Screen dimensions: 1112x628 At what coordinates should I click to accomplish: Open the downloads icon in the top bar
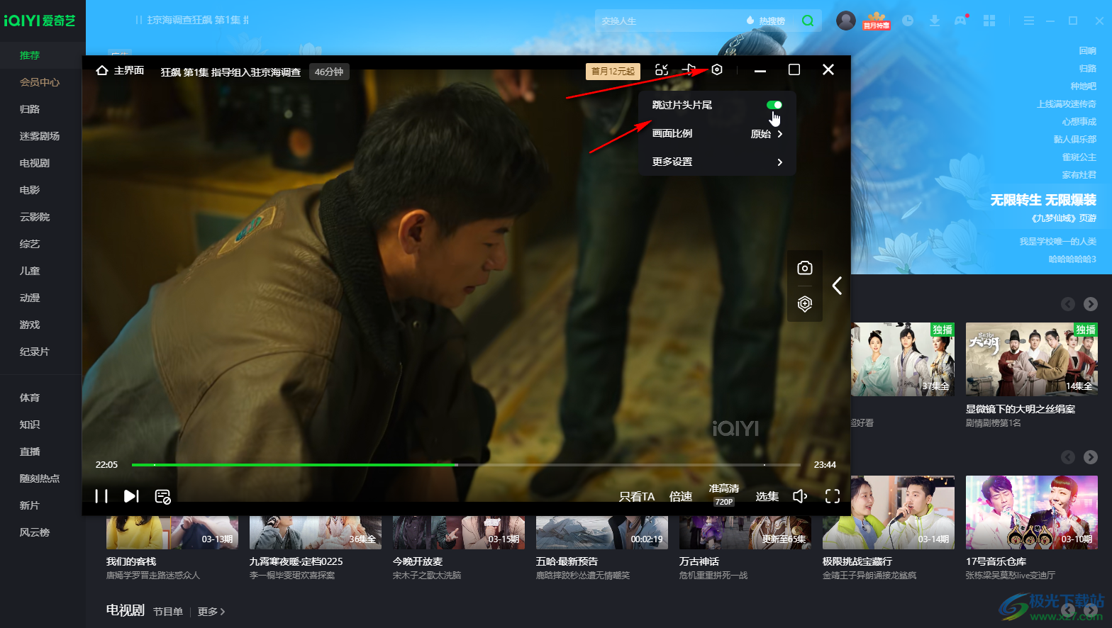coord(935,21)
